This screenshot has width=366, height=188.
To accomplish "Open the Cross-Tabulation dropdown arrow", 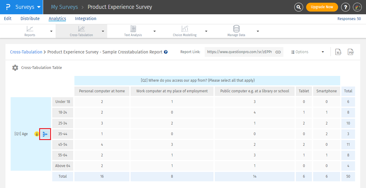I will click(x=103, y=31).
